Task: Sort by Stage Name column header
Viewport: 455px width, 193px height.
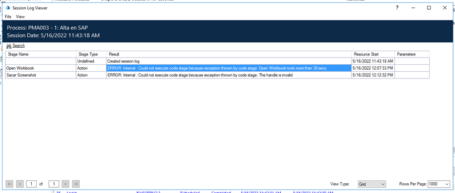Action: [x=41, y=54]
